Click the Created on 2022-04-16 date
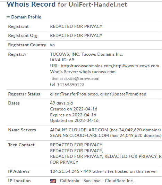This screenshot has height=185, width=162. (74, 109)
